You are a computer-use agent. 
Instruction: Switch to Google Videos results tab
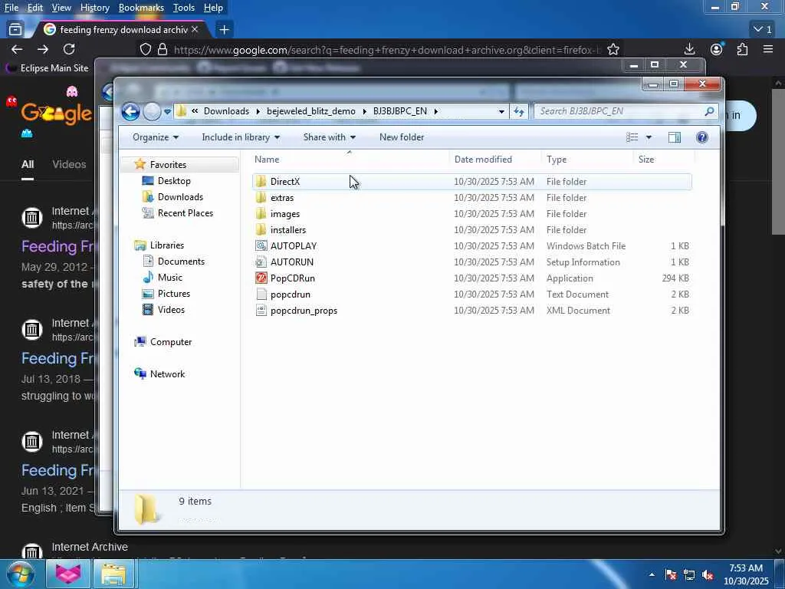tap(69, 164)
